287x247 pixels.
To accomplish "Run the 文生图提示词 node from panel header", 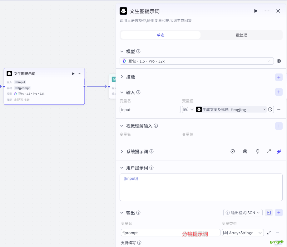I will pos(256,11).
